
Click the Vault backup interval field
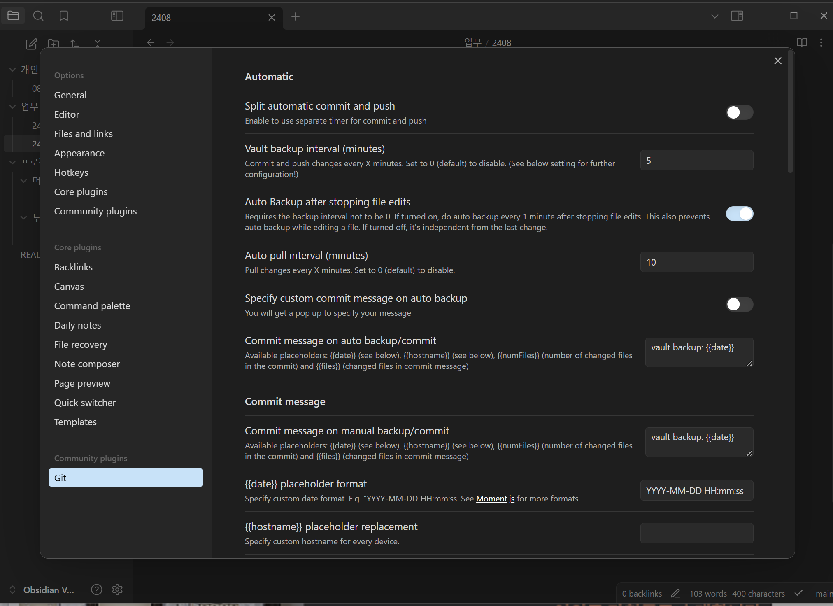[x=696, y=161]
